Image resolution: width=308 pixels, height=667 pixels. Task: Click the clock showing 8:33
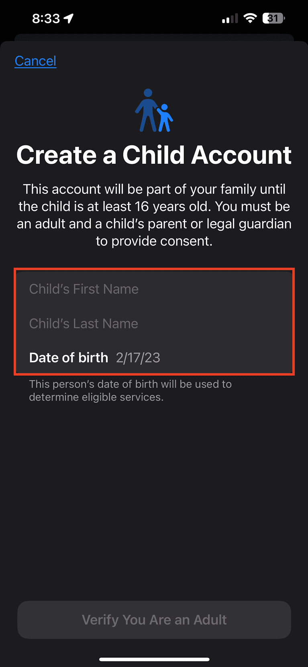click(x=45, y=18)
